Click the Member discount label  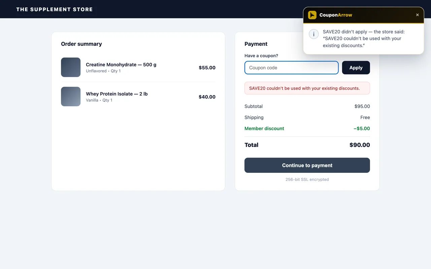pos(264,128)
